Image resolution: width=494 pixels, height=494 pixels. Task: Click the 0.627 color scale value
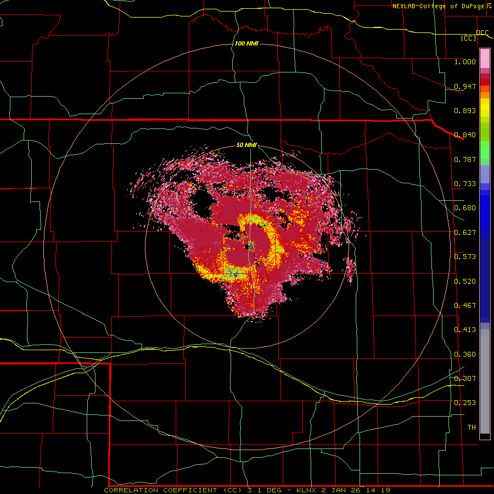click(465, 233)
